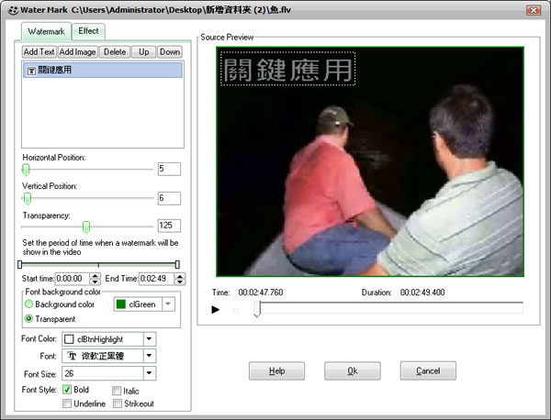The width and height of the screenshot is (551, 420).
Task: Move the watermark Down in the list
Action: click(170, 52)
